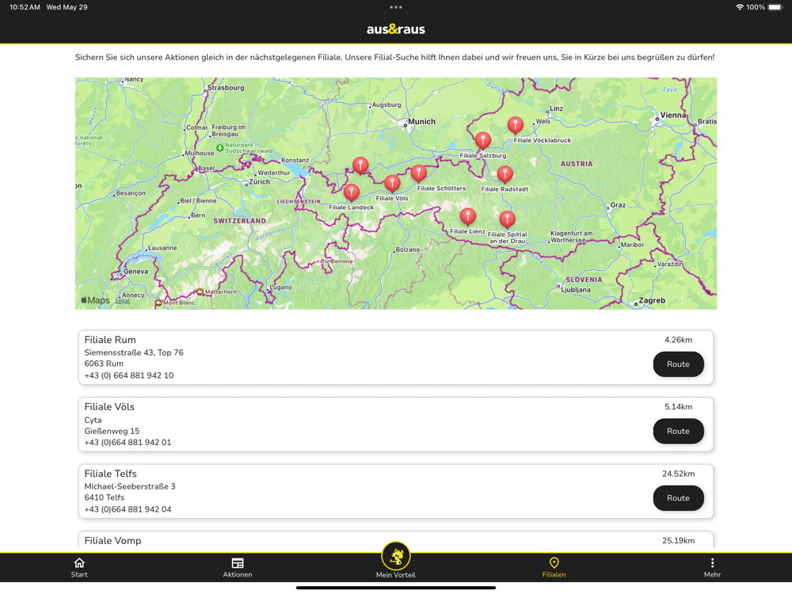Tap address Gießenweg 15

point(112,431)
